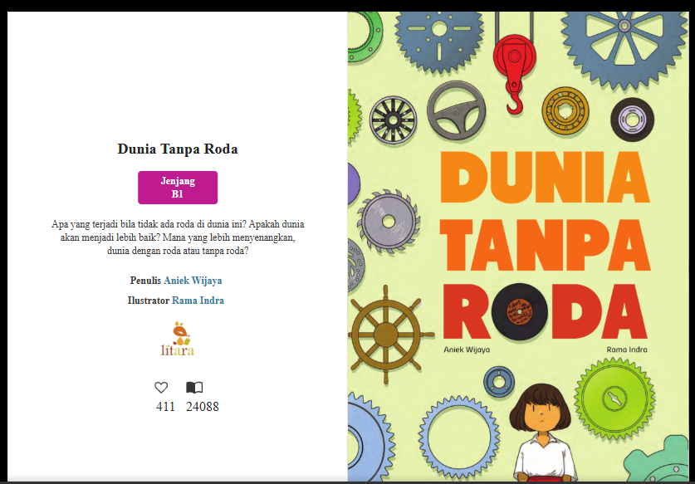Click the 'Ilustrator' label
This screenshot has width=695, height=484.
click(149, 301)
